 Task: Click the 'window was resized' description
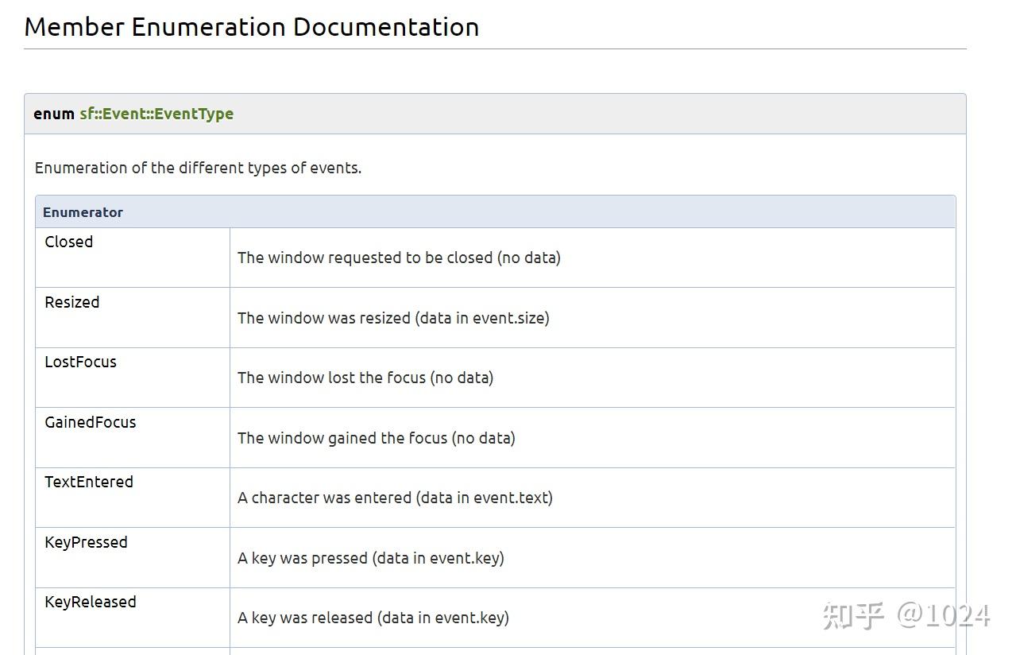click(x=393, y=318)
